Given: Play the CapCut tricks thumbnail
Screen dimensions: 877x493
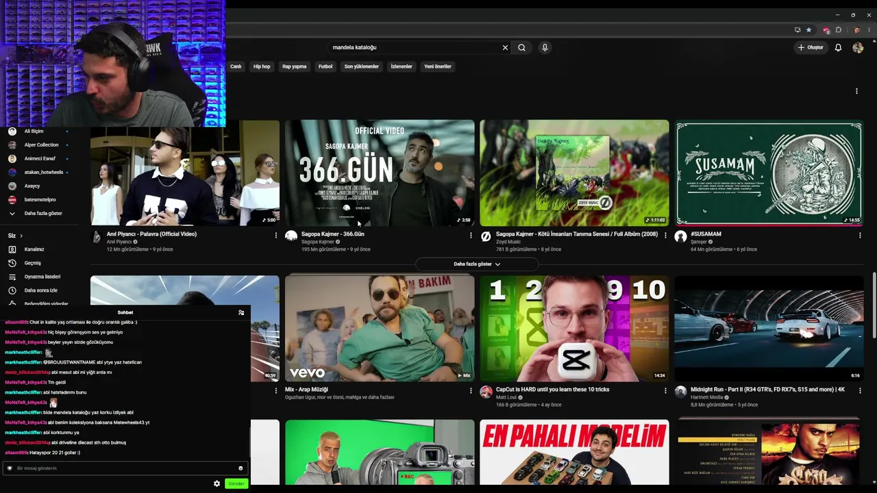Looking at the screenshot, I should (x=574, y=329).
